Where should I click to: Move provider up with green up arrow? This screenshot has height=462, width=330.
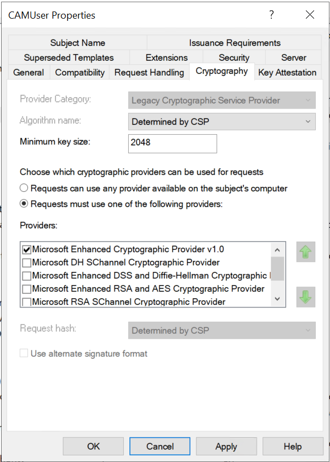click(x=306, y=252)
